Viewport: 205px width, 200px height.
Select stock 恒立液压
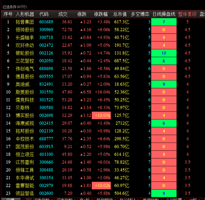tap(25, 155)
